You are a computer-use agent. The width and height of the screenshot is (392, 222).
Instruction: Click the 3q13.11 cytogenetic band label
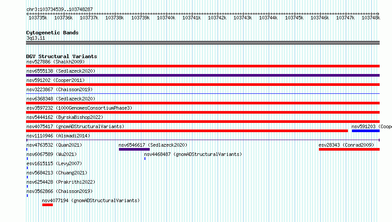(36, 38)
